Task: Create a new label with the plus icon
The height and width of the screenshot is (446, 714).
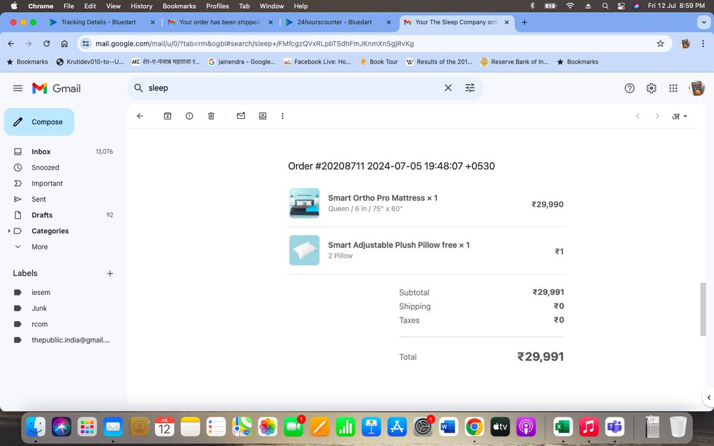Action: coord(109,274)
